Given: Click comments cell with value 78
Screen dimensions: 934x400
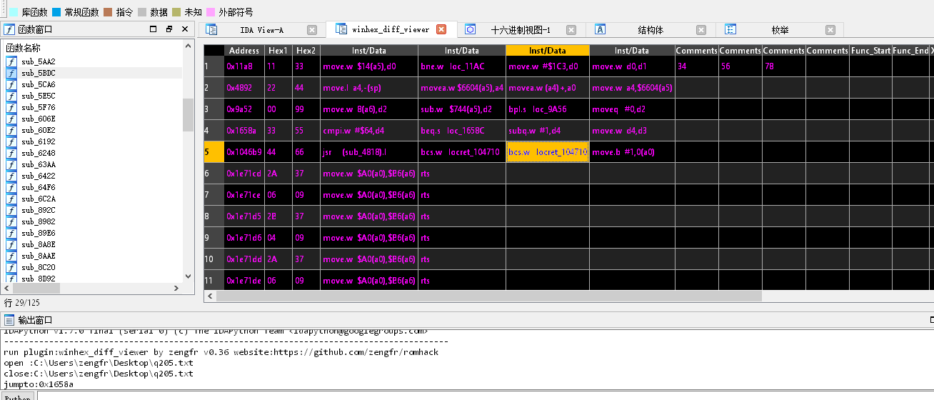Looking at the screenshot, I should pyautogui.click(x=784, y=66).
